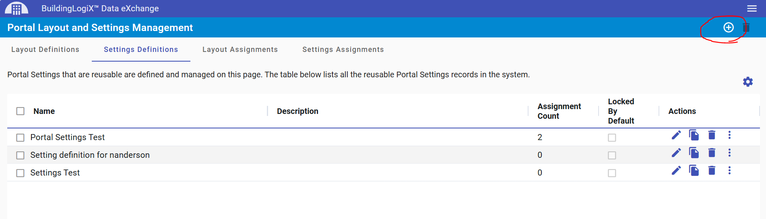Click the trash icon in the blue header
The image size is (766, 219).
pyautogui.click(x=746, y=27)
